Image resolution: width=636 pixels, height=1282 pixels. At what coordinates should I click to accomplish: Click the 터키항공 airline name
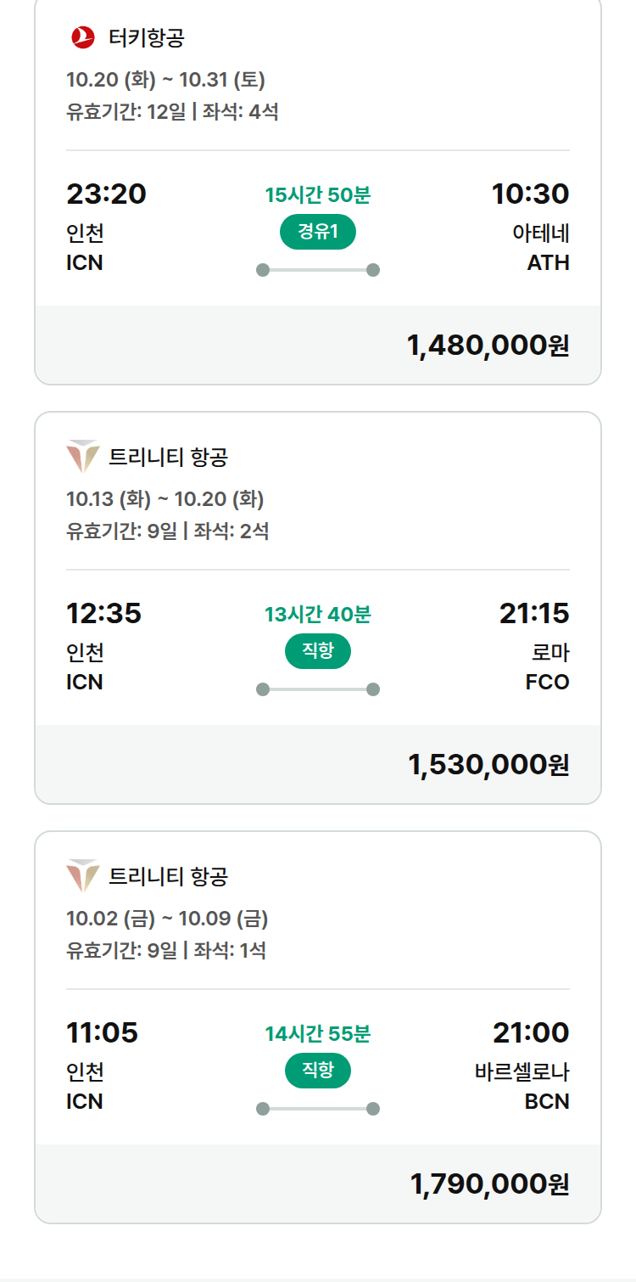click(147, 37)
